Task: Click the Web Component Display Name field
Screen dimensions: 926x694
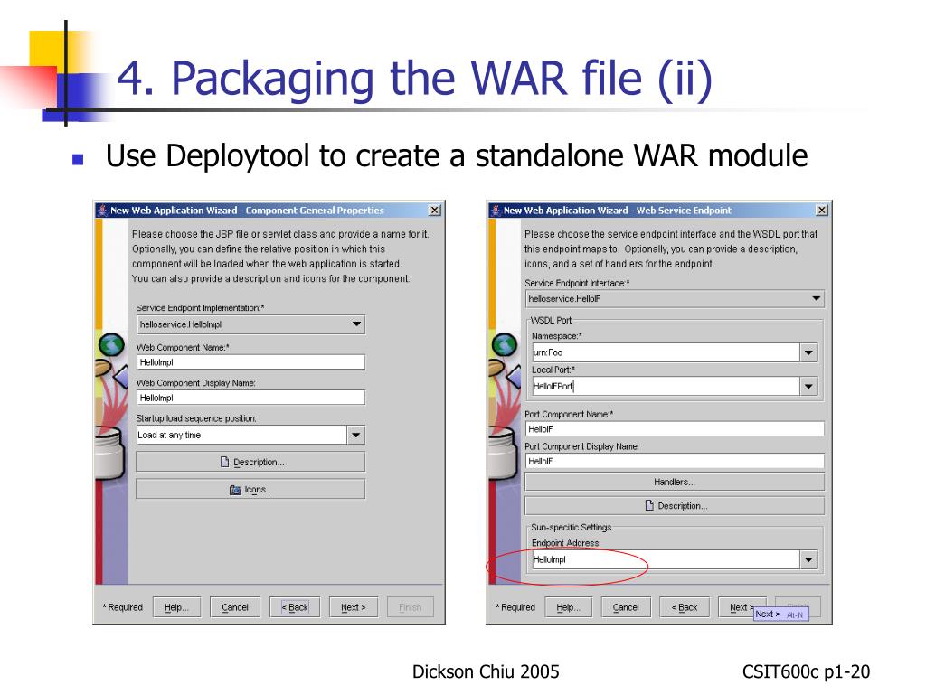Action: pos(251,398)
